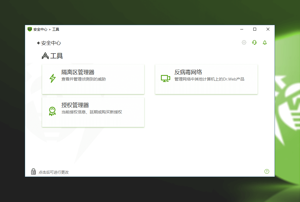Open the 授权管理器 card title
300x202 pixels.
[x=75, y=105]
